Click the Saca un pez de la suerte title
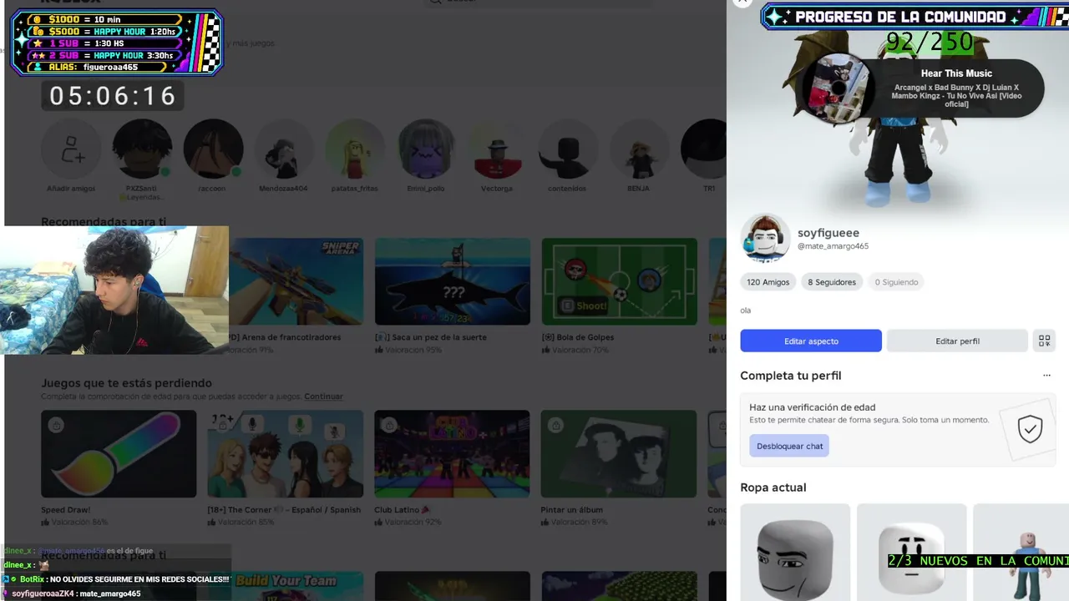Image resolution: width=1069 pixels, height=601 pixels. (x=431, y=337)
